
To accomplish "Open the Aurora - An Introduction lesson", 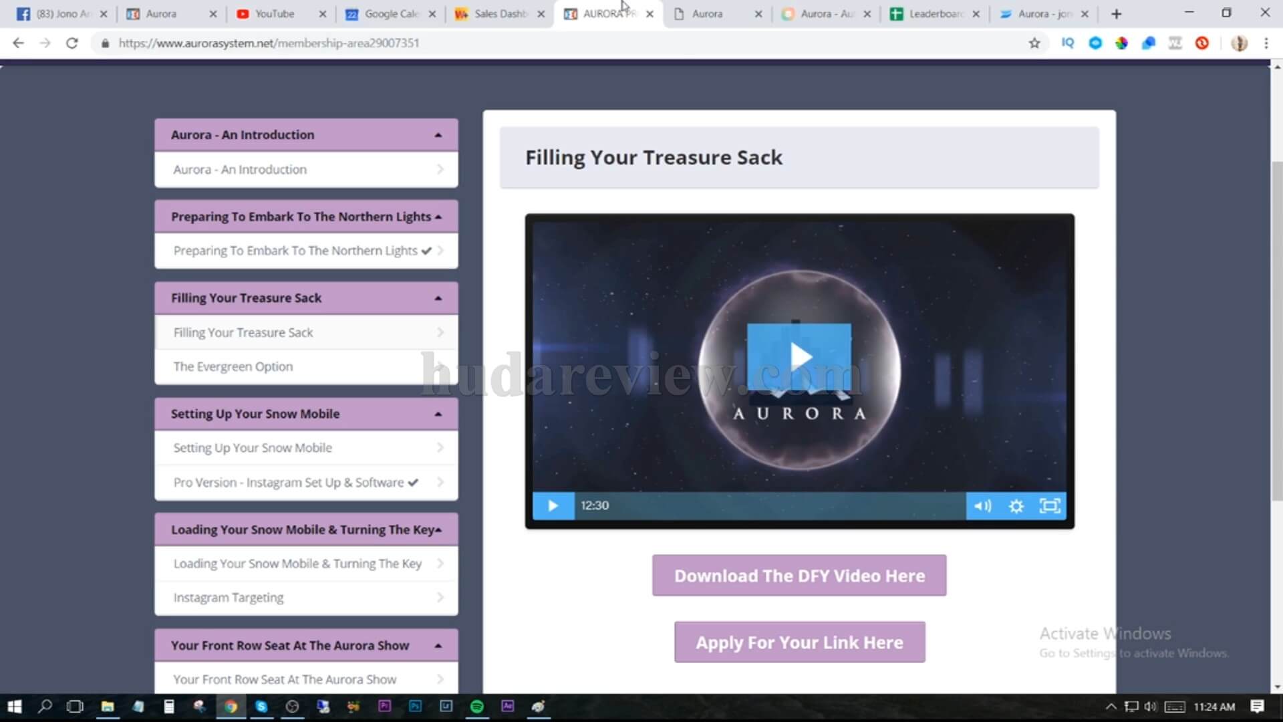I will point(306,170).
